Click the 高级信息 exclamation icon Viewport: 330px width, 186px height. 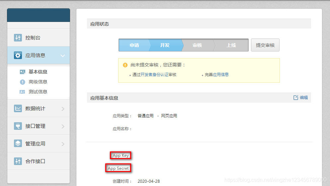[23, 82]
